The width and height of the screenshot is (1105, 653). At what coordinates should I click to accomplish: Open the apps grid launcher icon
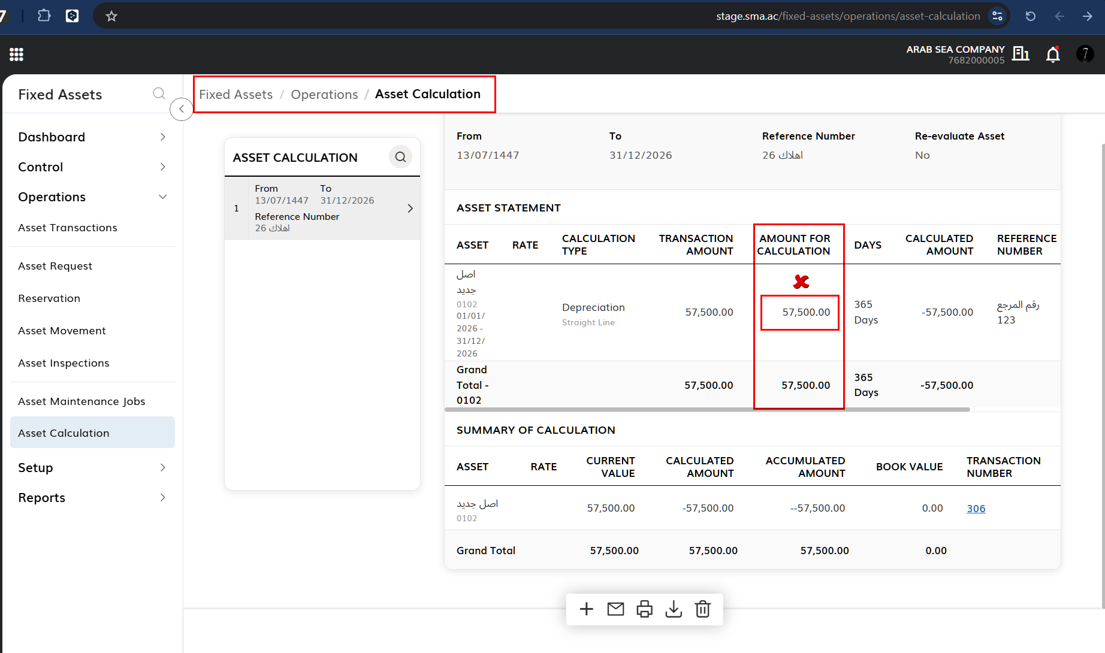pyautogui.click(x=16, y=55)
